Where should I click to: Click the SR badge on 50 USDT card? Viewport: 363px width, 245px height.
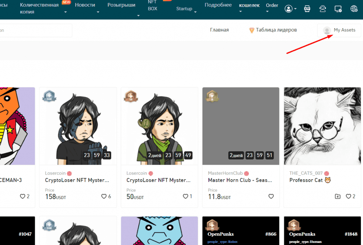(x=131, y=96)
